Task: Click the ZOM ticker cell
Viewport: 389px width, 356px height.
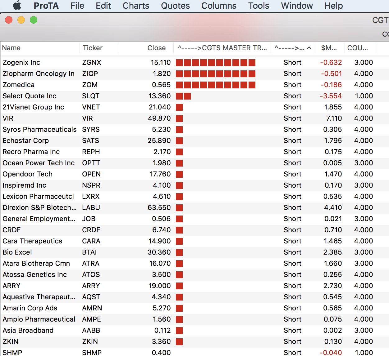Action: tap(90, 85)
